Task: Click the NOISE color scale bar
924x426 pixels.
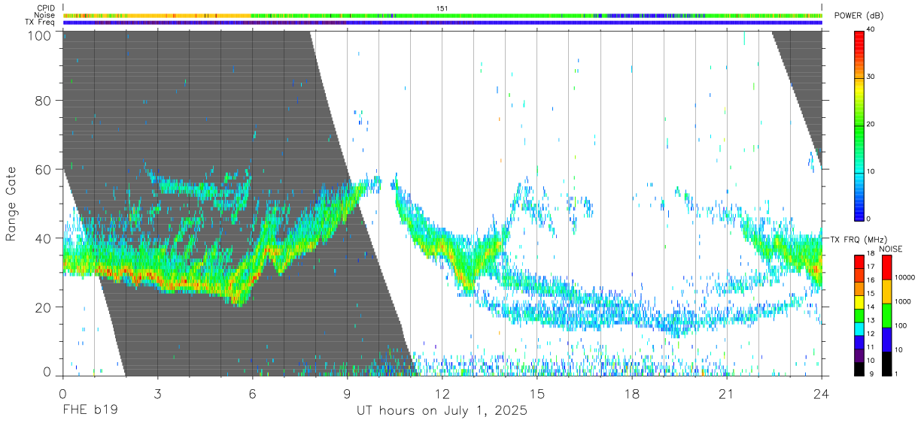Action: click(x=886, y=315)
